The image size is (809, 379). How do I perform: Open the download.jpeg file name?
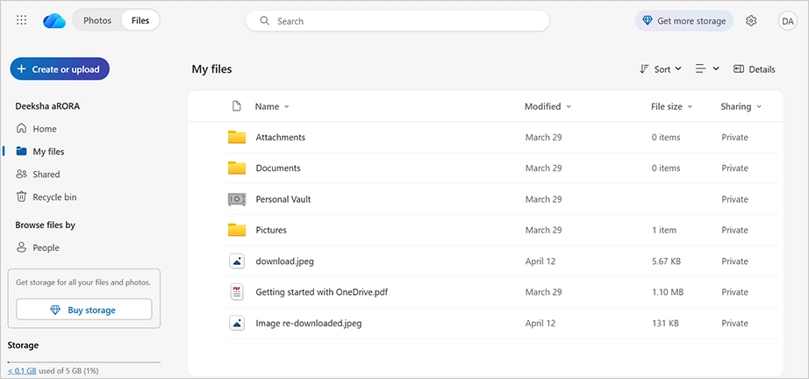[285, 261]
